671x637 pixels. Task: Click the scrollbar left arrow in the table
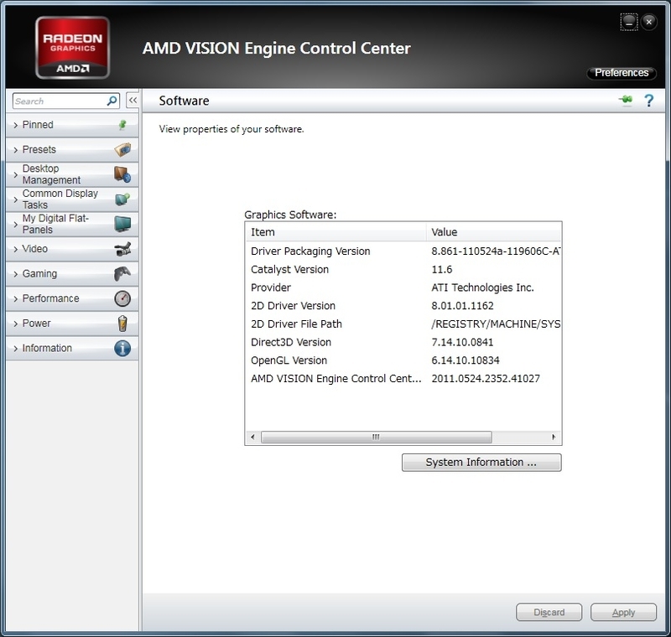(x=253, y=437)
